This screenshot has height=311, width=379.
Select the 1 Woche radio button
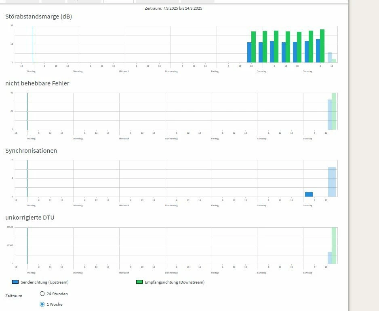tap(42, 304)
